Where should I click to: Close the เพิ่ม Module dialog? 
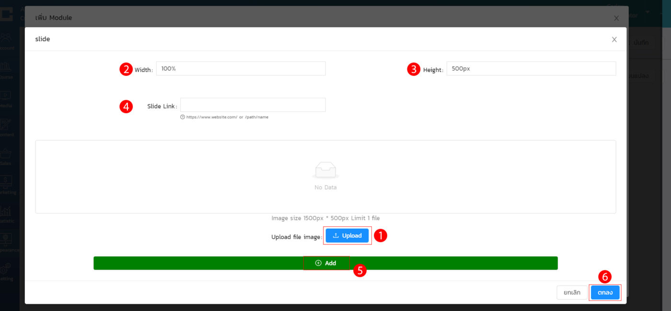[x=616, y=18]
